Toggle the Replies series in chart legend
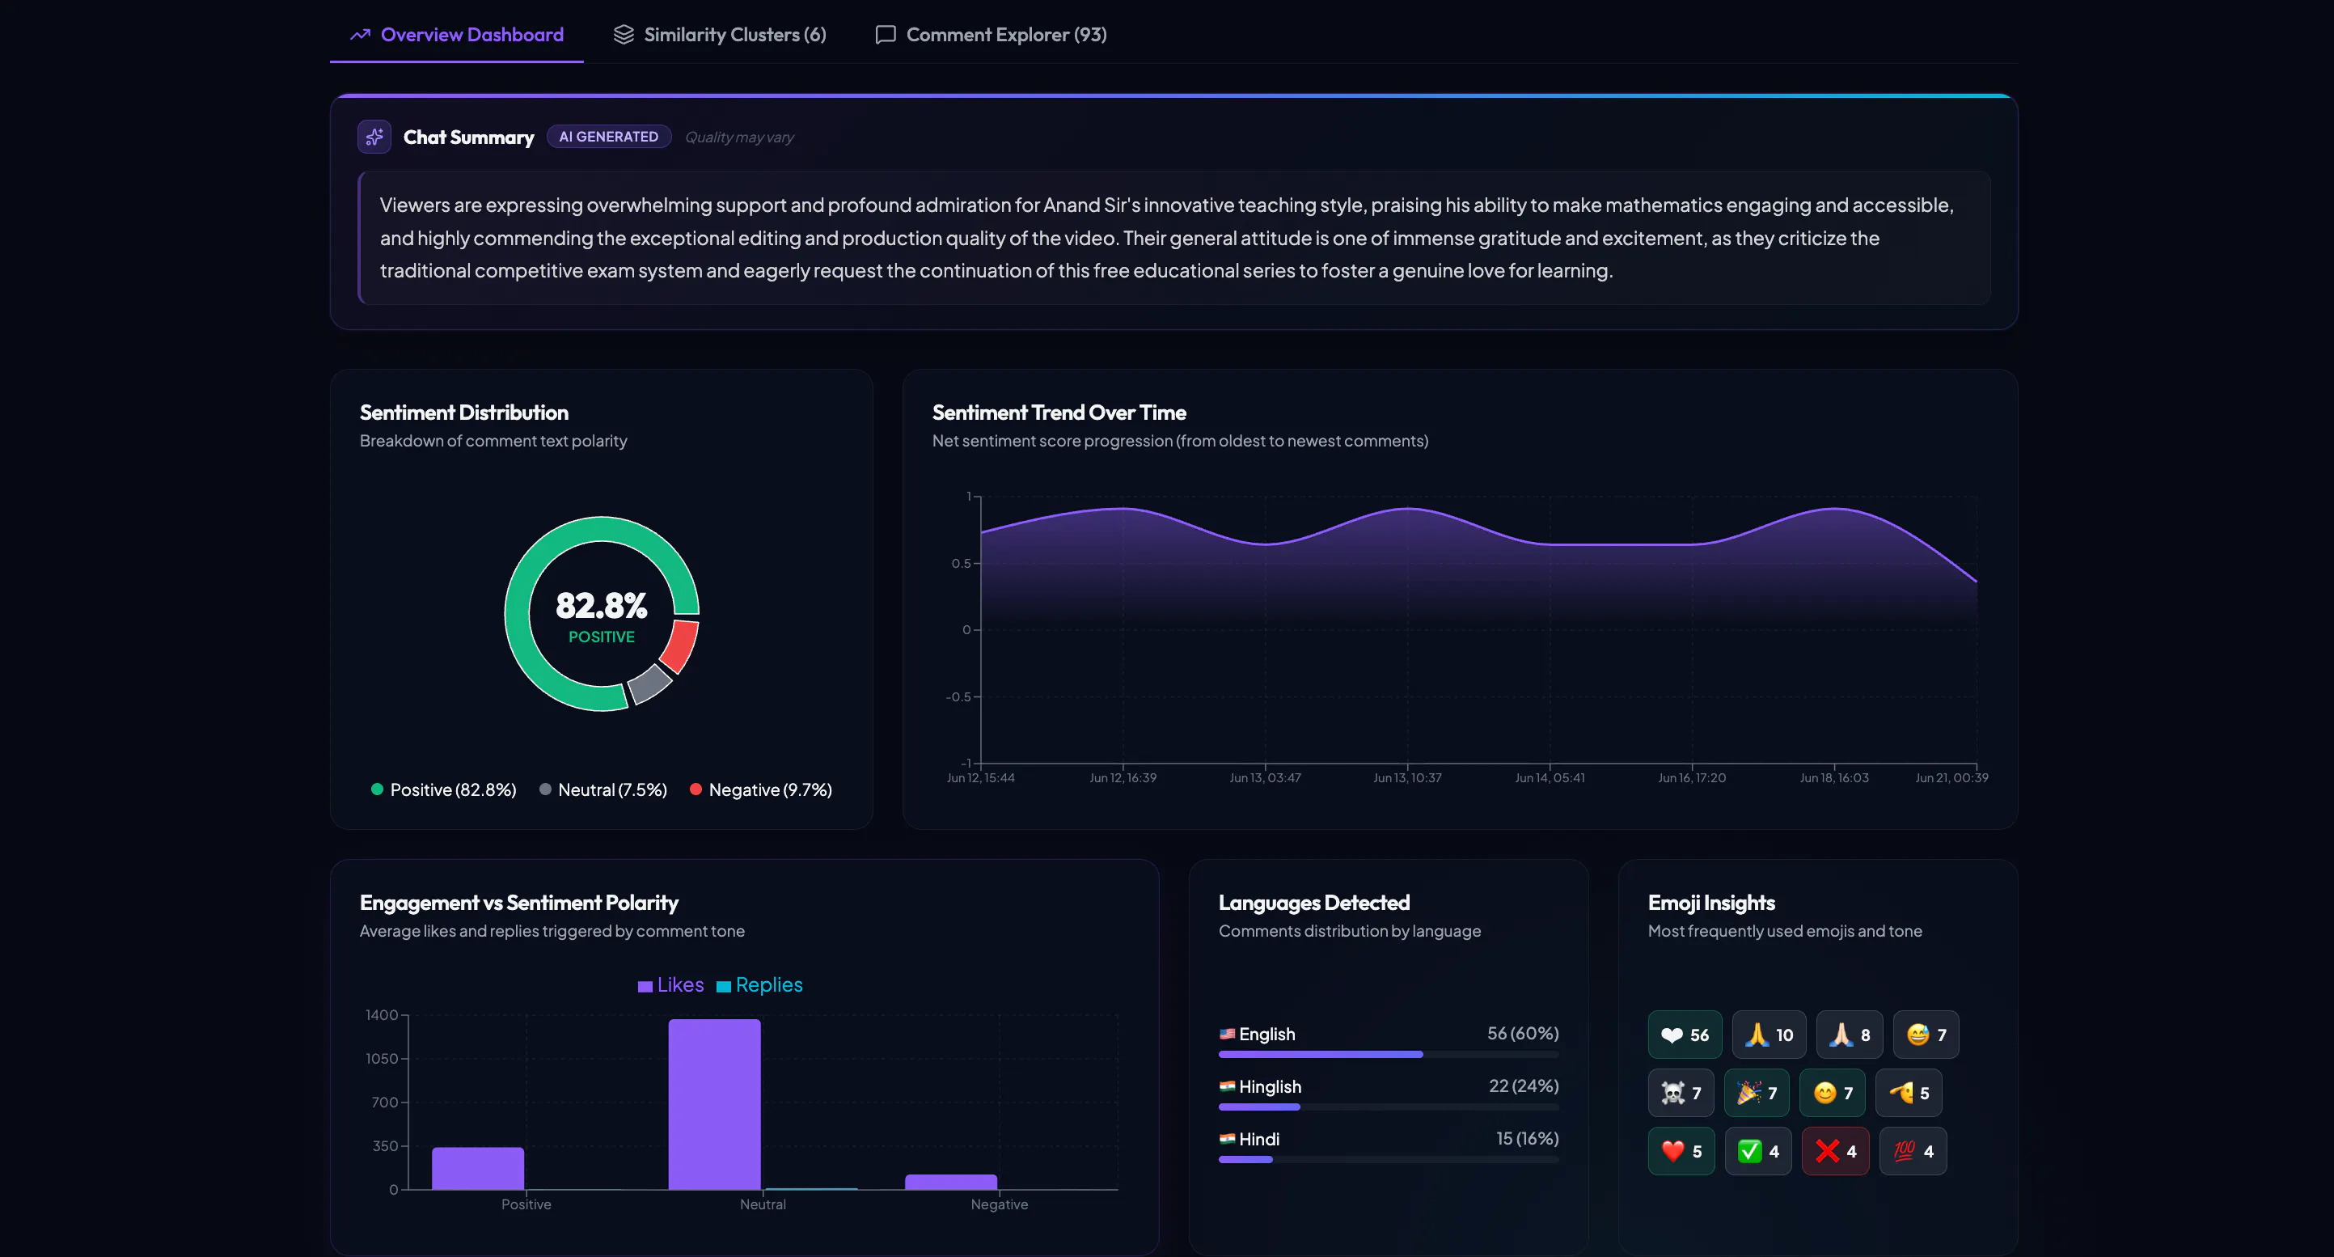 coord(759,985)
